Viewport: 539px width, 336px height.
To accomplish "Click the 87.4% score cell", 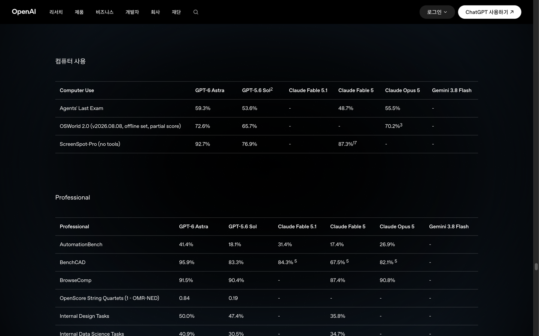I will (338, 280).
